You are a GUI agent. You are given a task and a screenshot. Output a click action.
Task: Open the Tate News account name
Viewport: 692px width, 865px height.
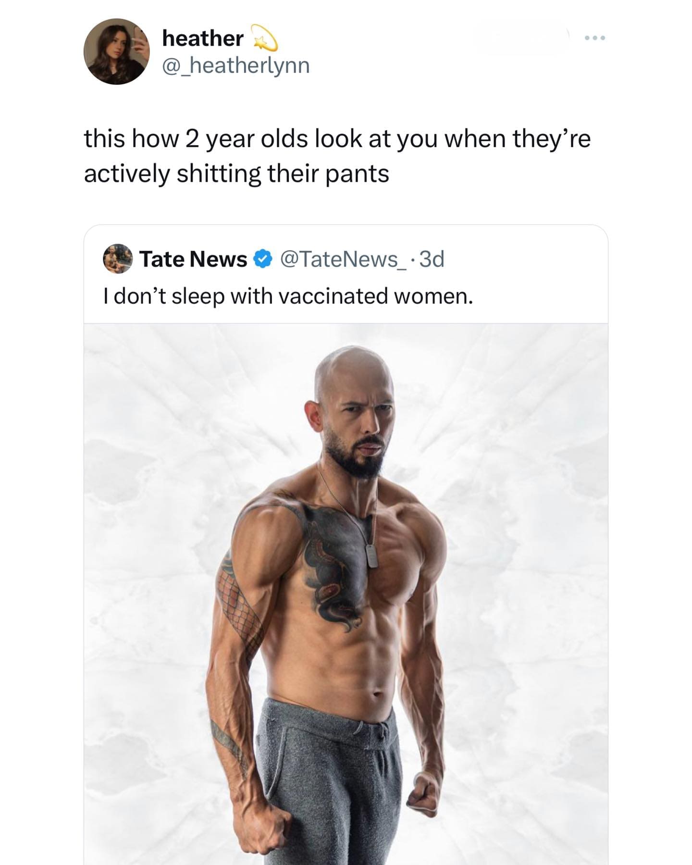193,259
